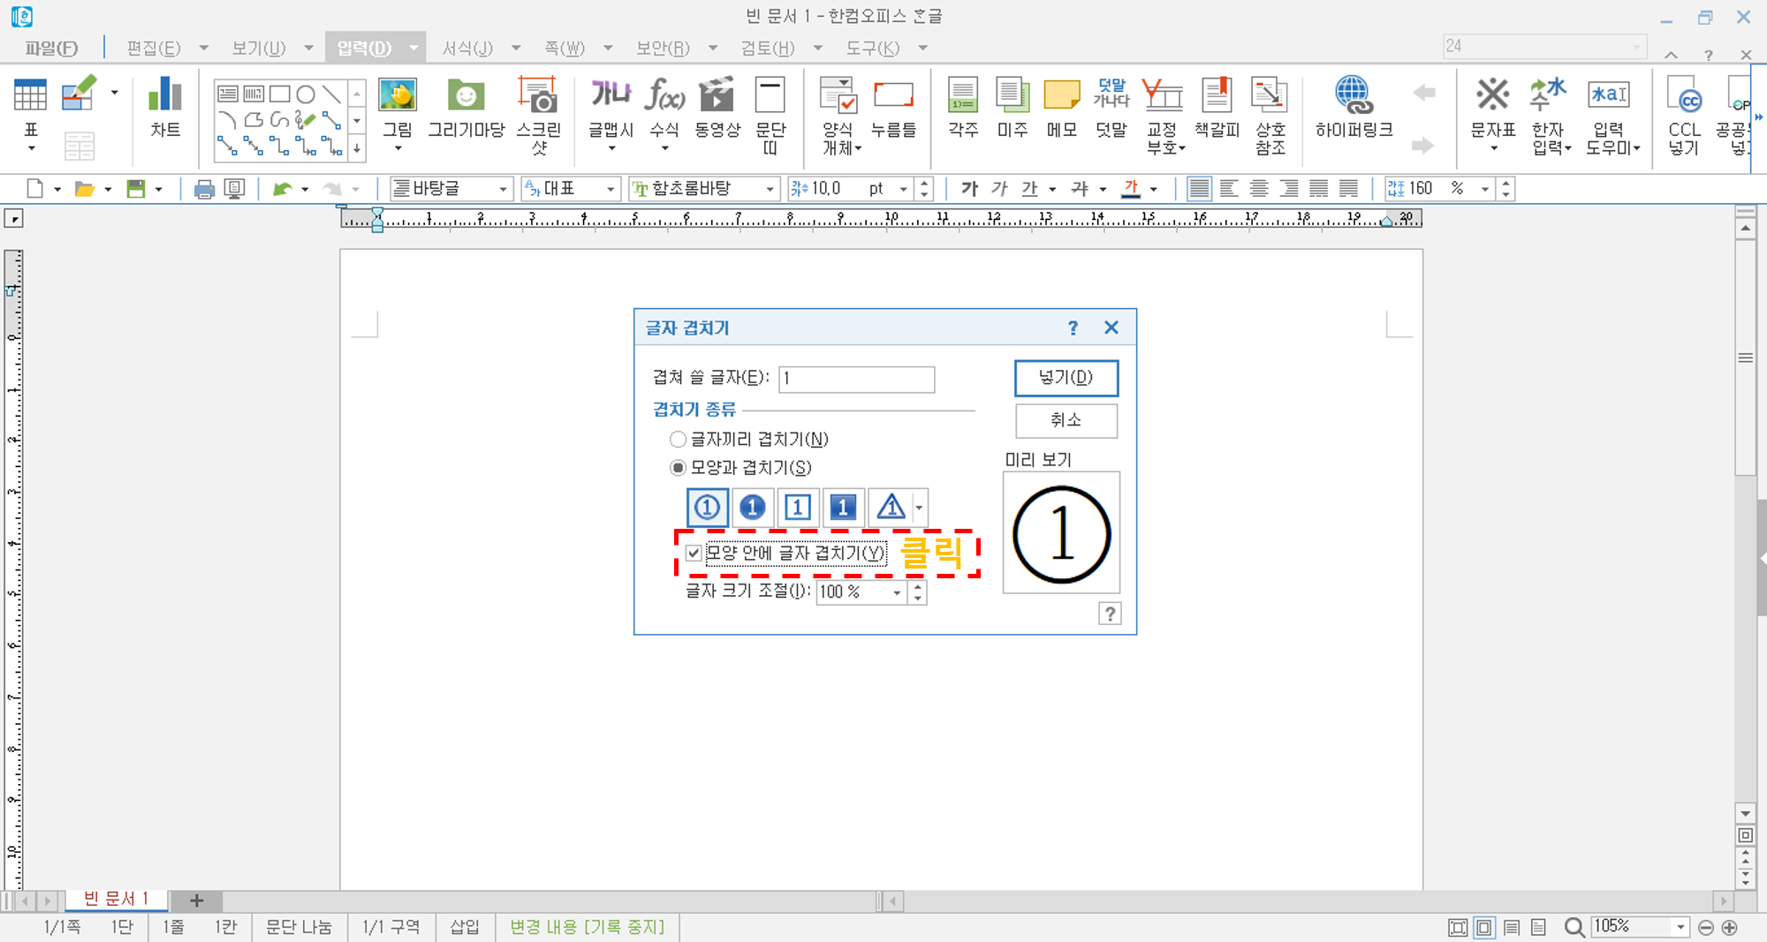
Task: Choose the outlined circle shape style
Action: pos(707,508)
